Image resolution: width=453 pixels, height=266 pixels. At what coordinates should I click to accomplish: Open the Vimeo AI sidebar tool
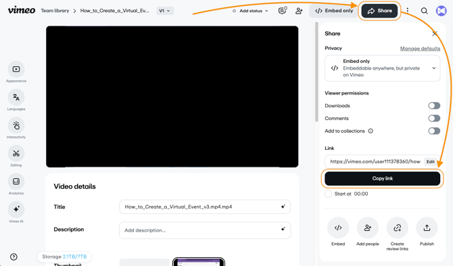click(16, 209)
